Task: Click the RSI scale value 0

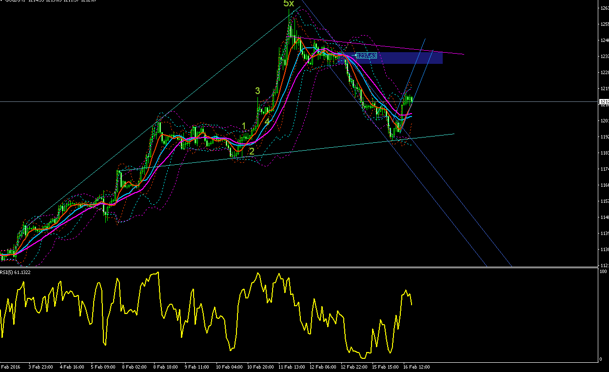Action: [602, 359]
